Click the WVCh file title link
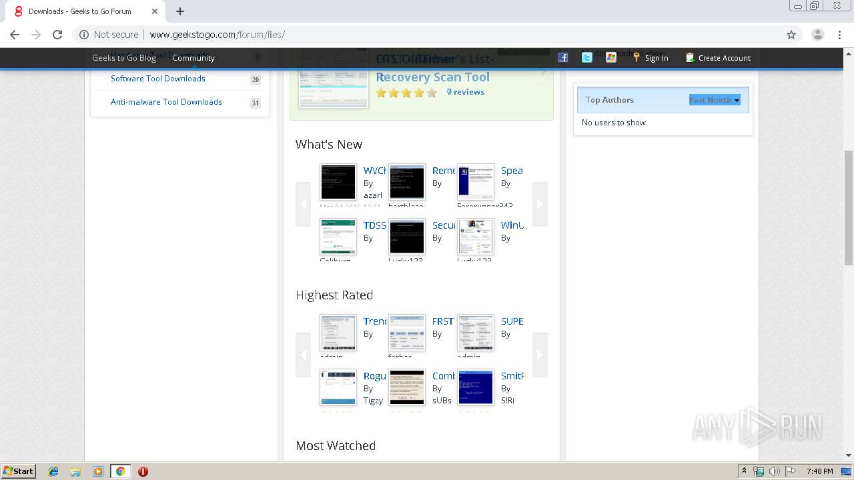The height and width of the screenshot is (480, 854). [375, 171]
